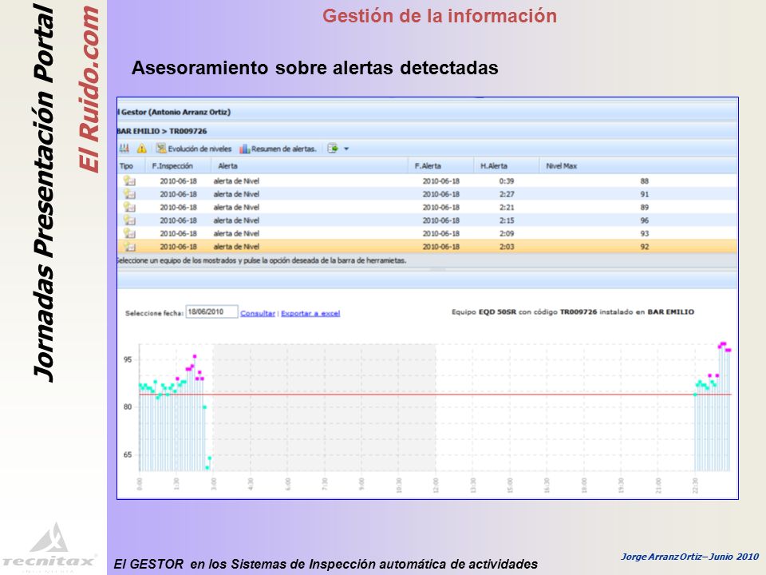Click alert type icon in 0:39 row
Screen dimensions: 766x575
(129, 180)
